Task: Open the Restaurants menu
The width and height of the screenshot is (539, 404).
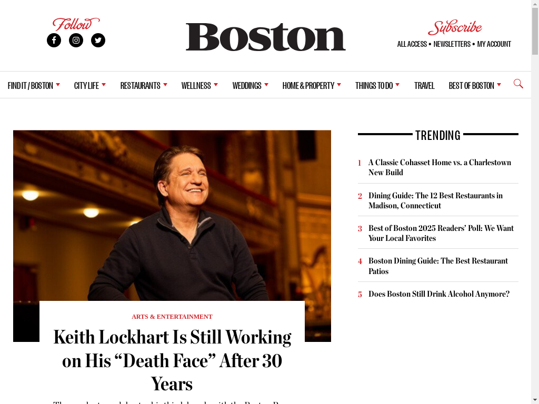Action: point(140,86)
